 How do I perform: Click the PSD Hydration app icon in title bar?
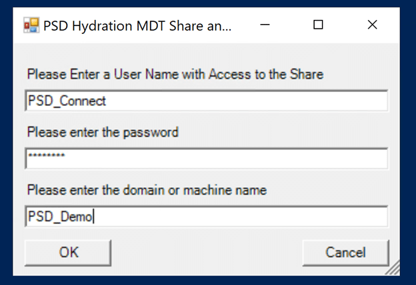31,25
